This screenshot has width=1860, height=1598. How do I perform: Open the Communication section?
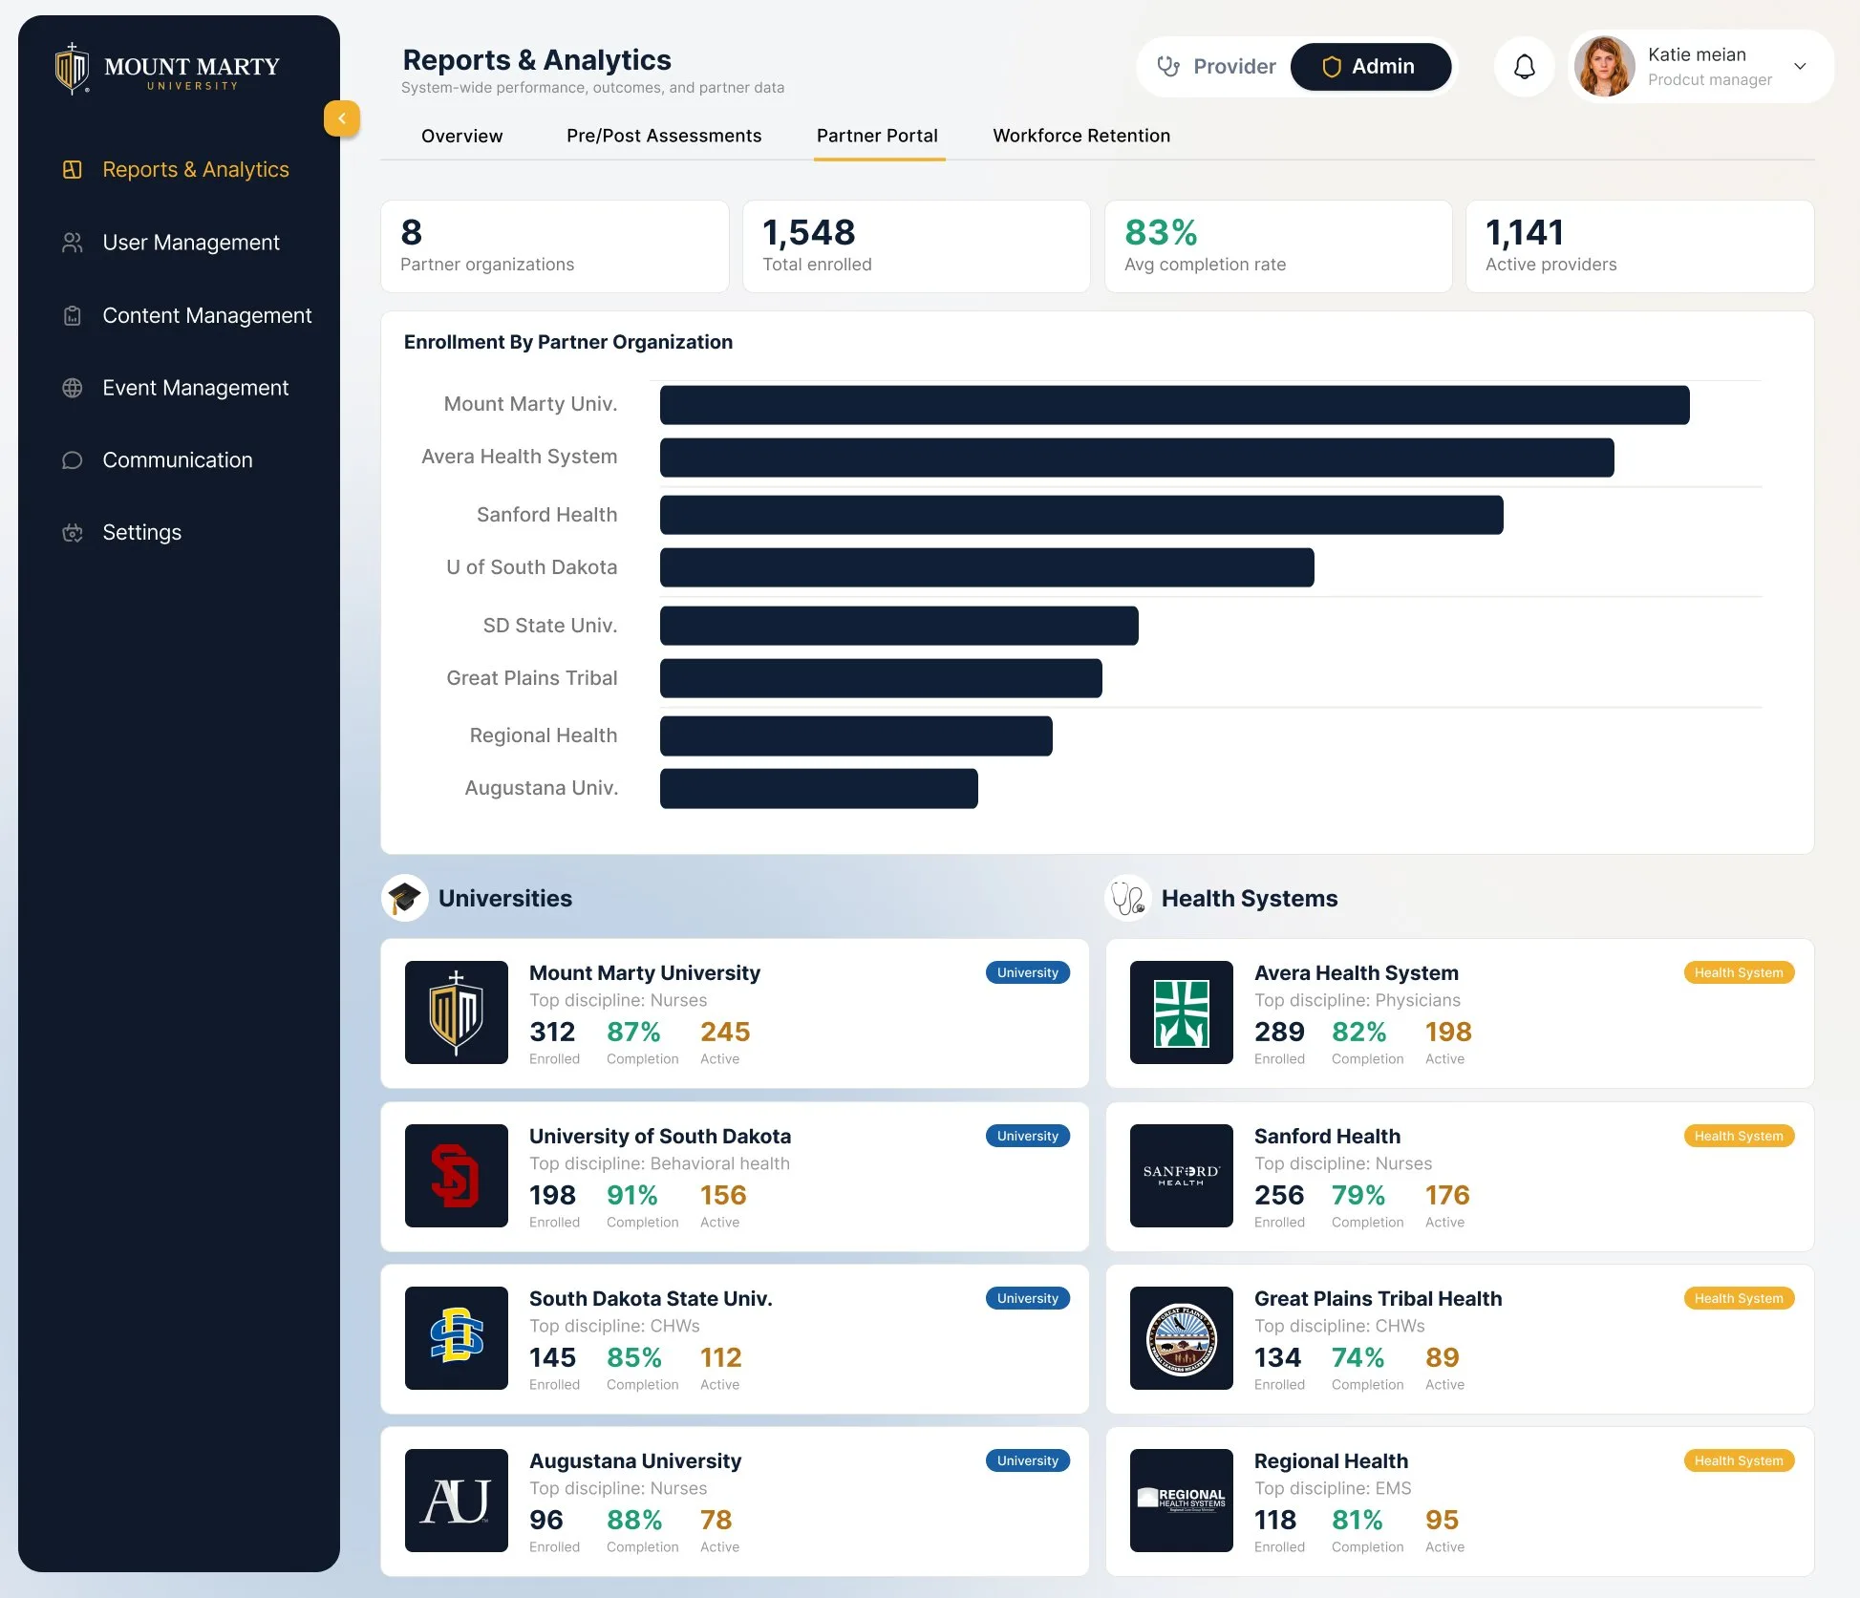coord(179,460)
